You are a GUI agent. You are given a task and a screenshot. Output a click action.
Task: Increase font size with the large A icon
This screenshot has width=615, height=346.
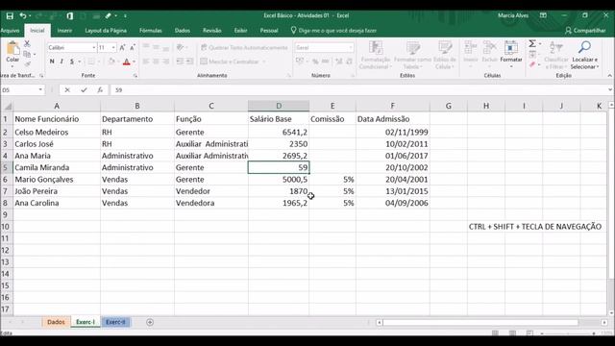(x=122, y=47)
